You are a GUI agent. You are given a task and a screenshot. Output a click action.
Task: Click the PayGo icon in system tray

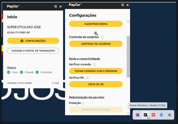(x=145, y=115)
